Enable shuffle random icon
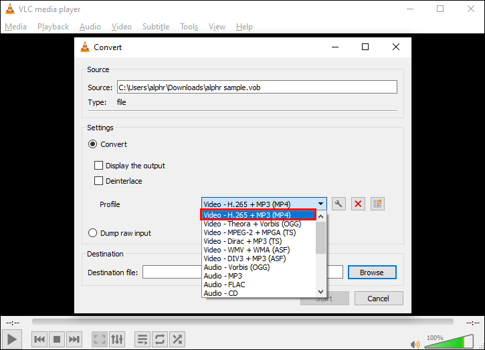The width and height of the screenshot is (485, 350). (177, 339)
